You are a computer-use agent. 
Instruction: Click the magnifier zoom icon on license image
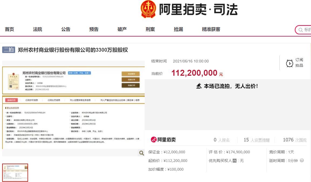click(x=141, y=153)
